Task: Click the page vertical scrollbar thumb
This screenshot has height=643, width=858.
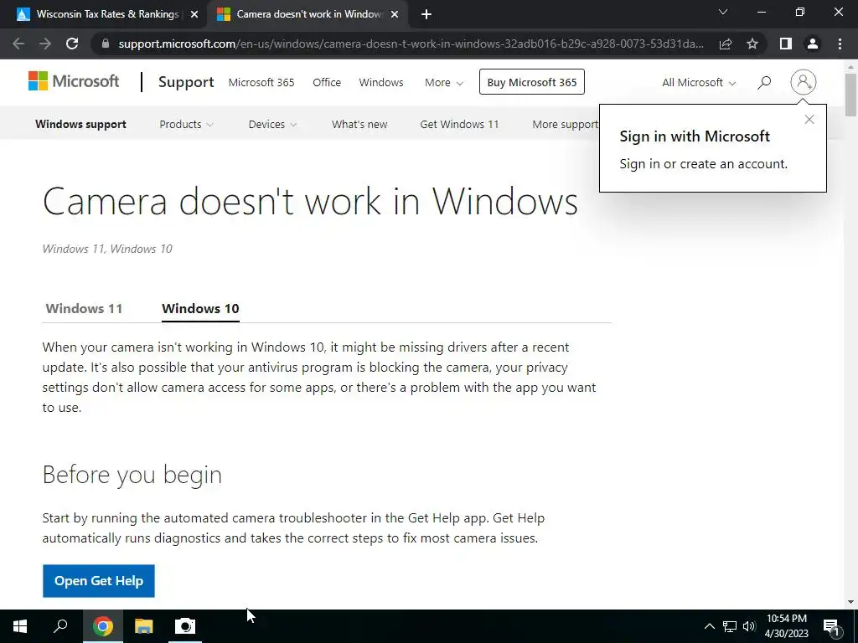Action: pyautogui.click(x=850, y=95)
